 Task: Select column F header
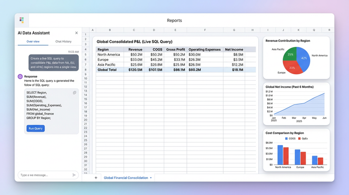coord(205,30)
